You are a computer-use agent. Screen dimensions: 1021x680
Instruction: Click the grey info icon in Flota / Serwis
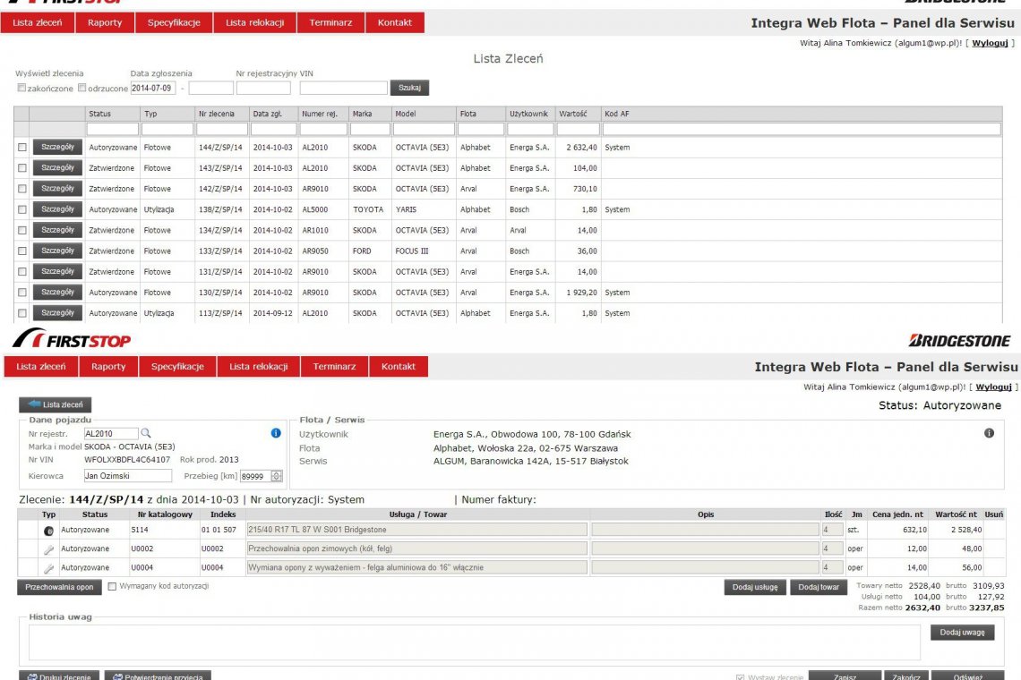pyautogui.click(x=989, y=433)
